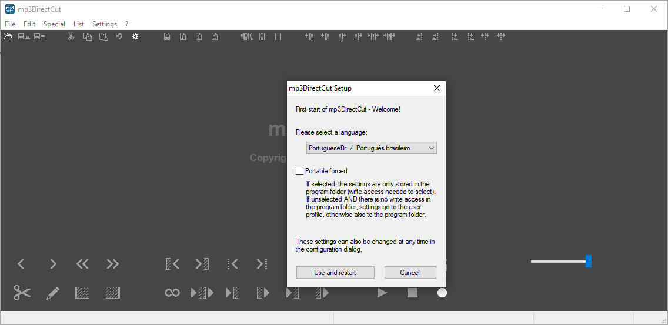The image size is (668, 325).
Task: Click the right chevron with hatched block button
Action: pos(202,264)
